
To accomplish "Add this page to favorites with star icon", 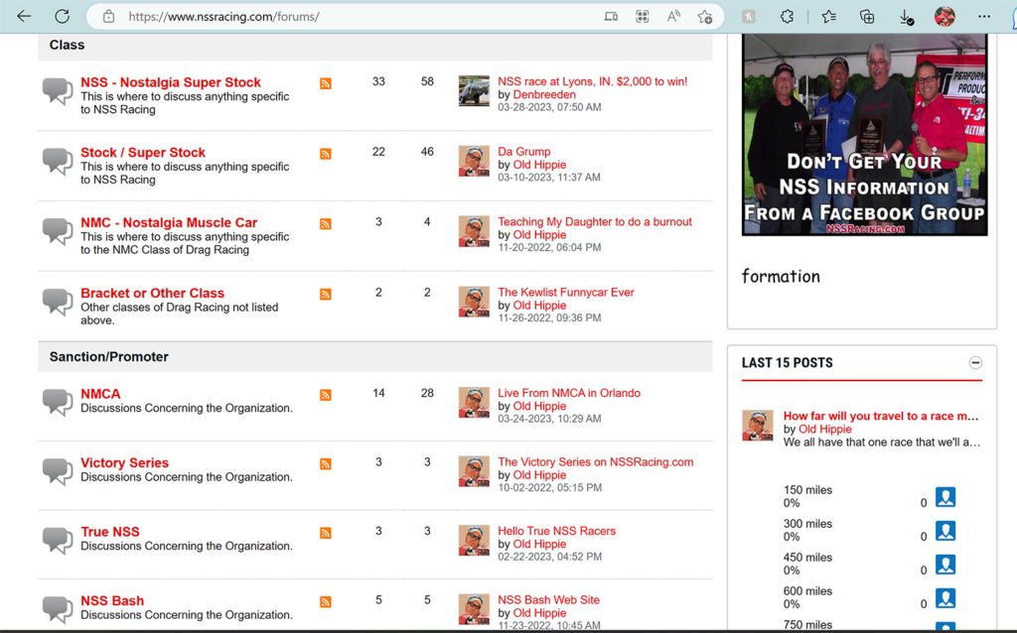I will (705, 17).
